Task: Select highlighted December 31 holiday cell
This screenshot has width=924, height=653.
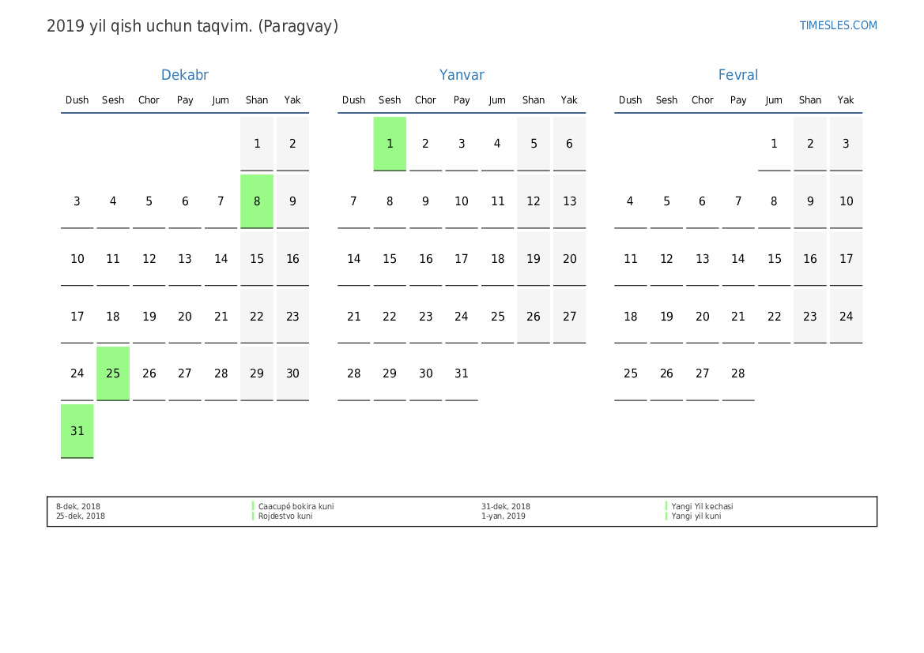Action: [77, 431]
